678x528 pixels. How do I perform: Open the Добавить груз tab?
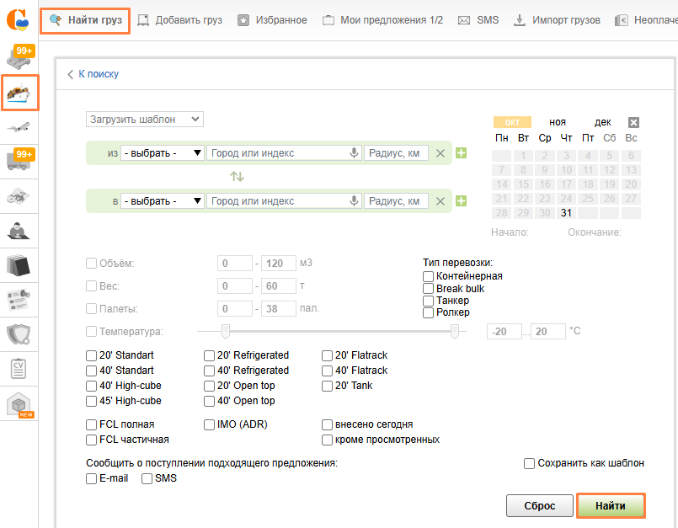179,20
